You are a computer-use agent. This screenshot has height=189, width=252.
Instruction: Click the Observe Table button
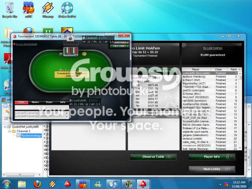pyautogui.click(x=153, y=157)
